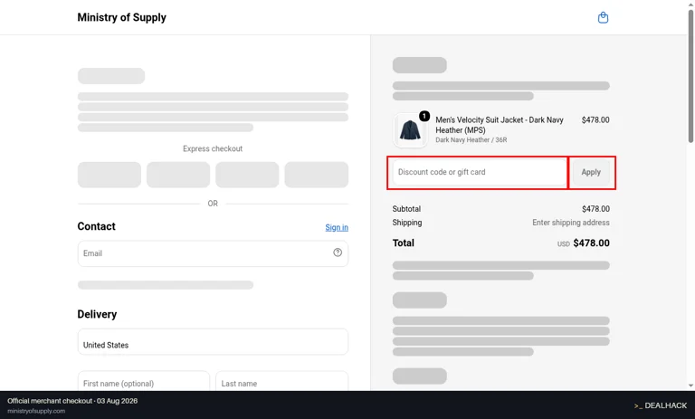Viewport: 695px width, 419px height.
Task: Click the Discount code or gift card field
Action: pos(479,172)
